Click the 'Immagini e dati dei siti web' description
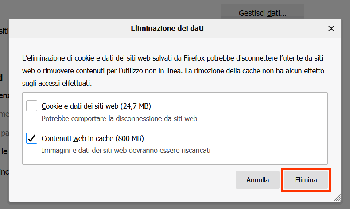350x209 pixels. click(x=126, y=150)
